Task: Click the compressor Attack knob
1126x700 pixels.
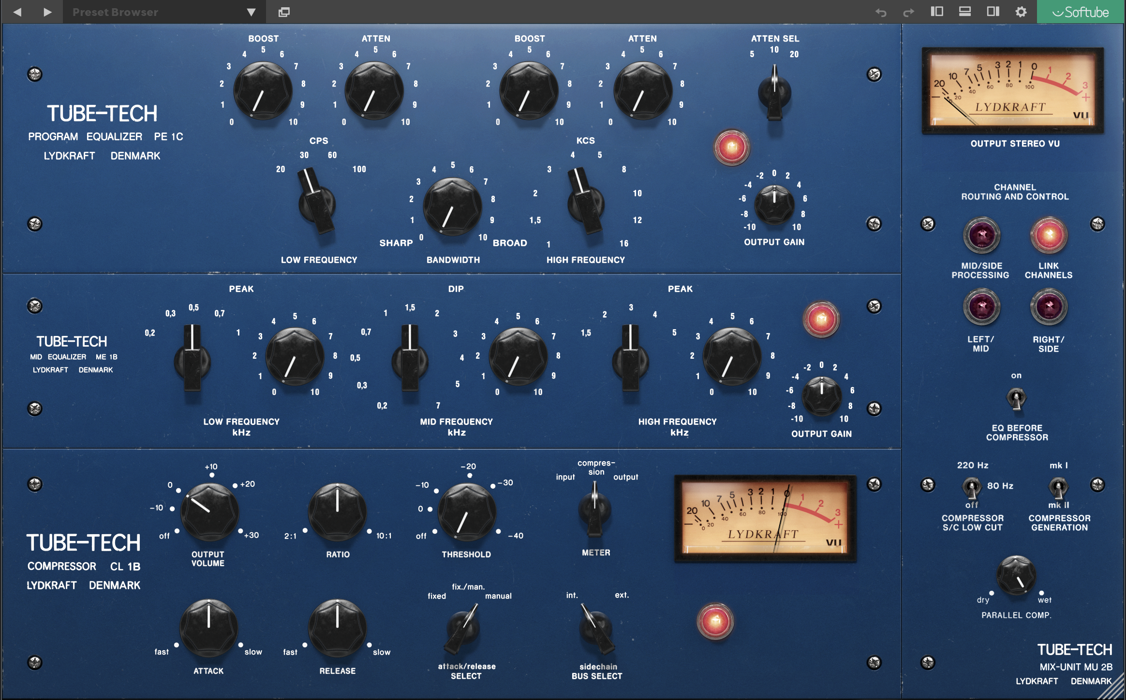Action: tap(208, 628)
